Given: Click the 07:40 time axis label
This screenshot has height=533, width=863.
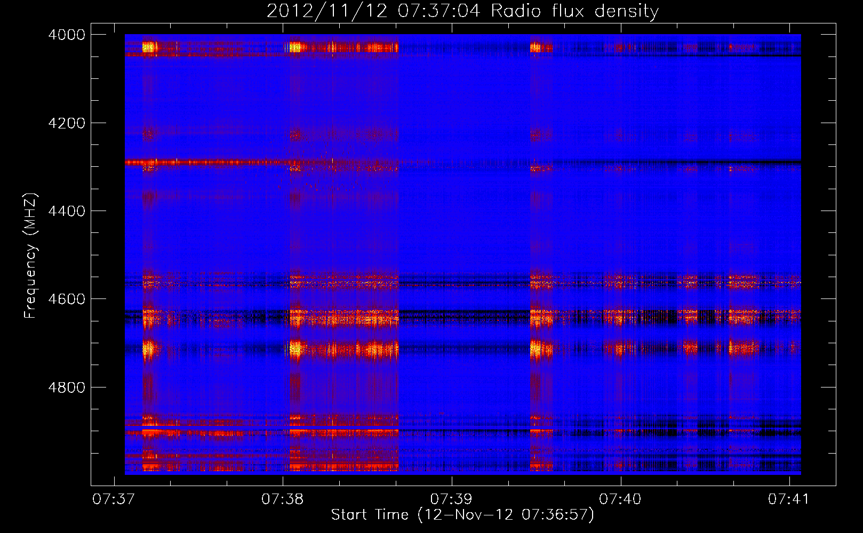Looking at the screenshot, I should click(620, 499).
